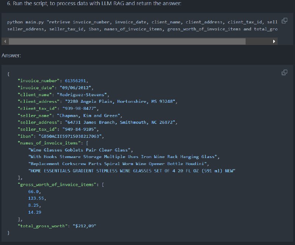Click the gross worth value 66.0
295x245 pixels.
(x=34, y=192)
